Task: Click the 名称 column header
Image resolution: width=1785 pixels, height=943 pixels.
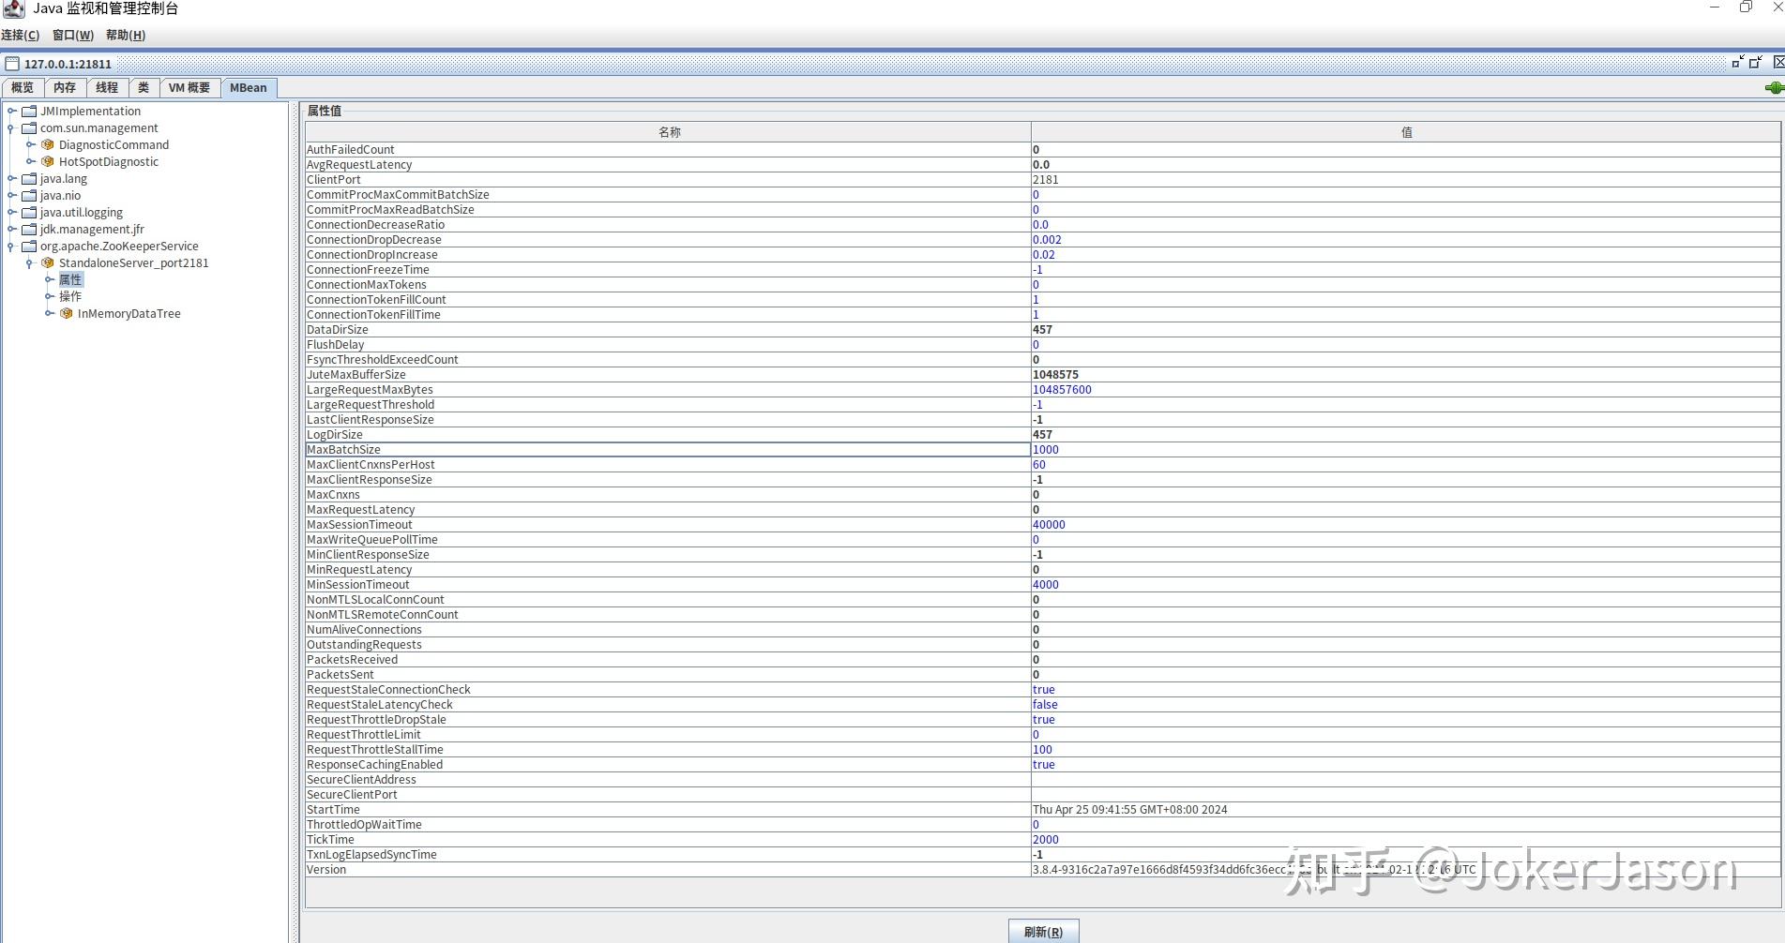Action: [x=669, y=132]
